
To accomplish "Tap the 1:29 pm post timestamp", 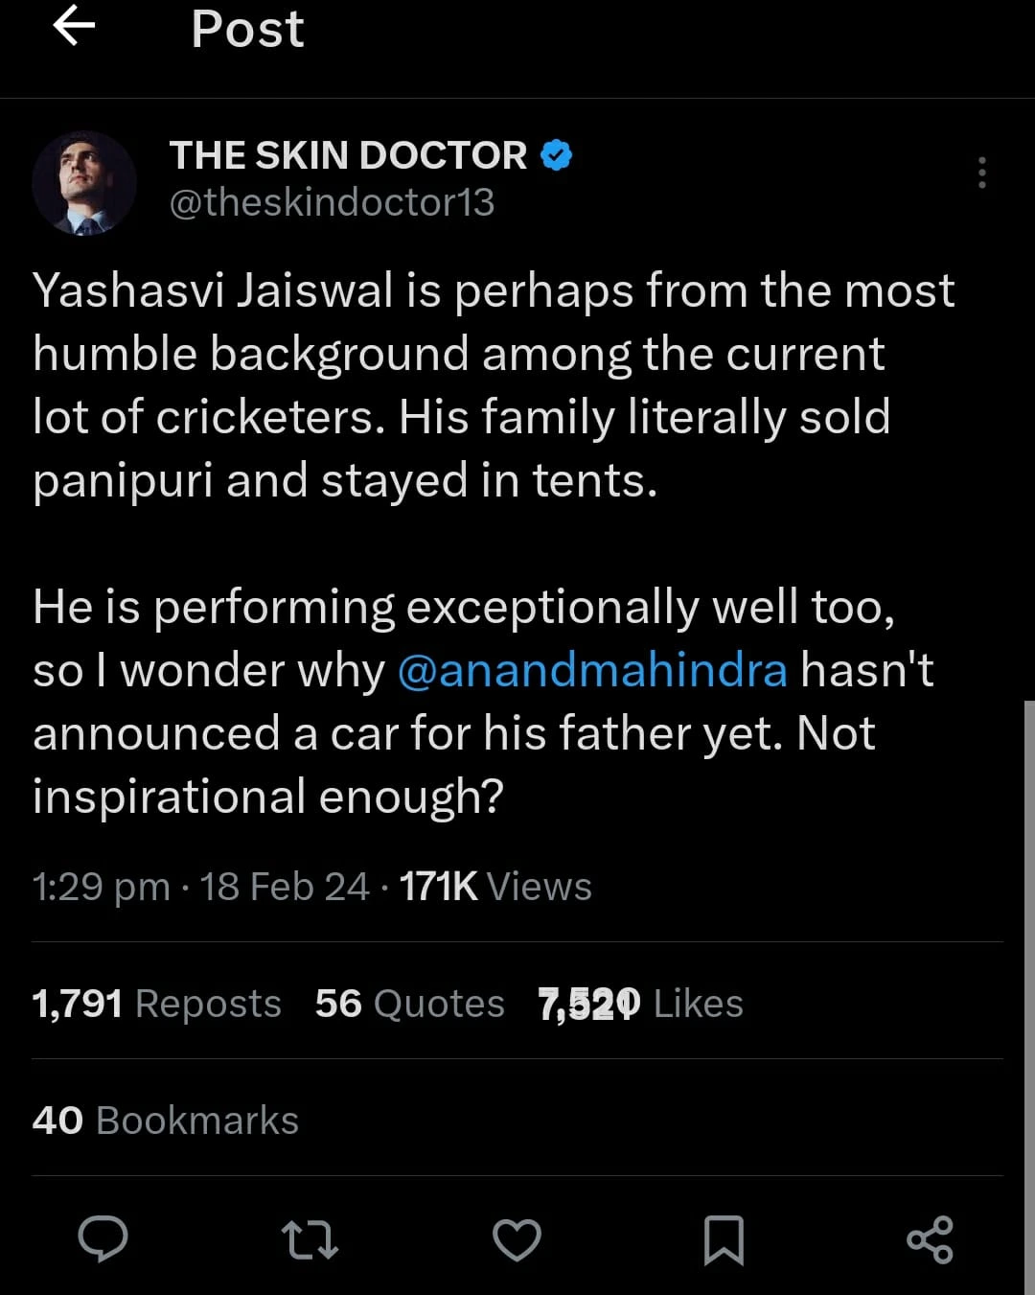I will tap(101, 887).
